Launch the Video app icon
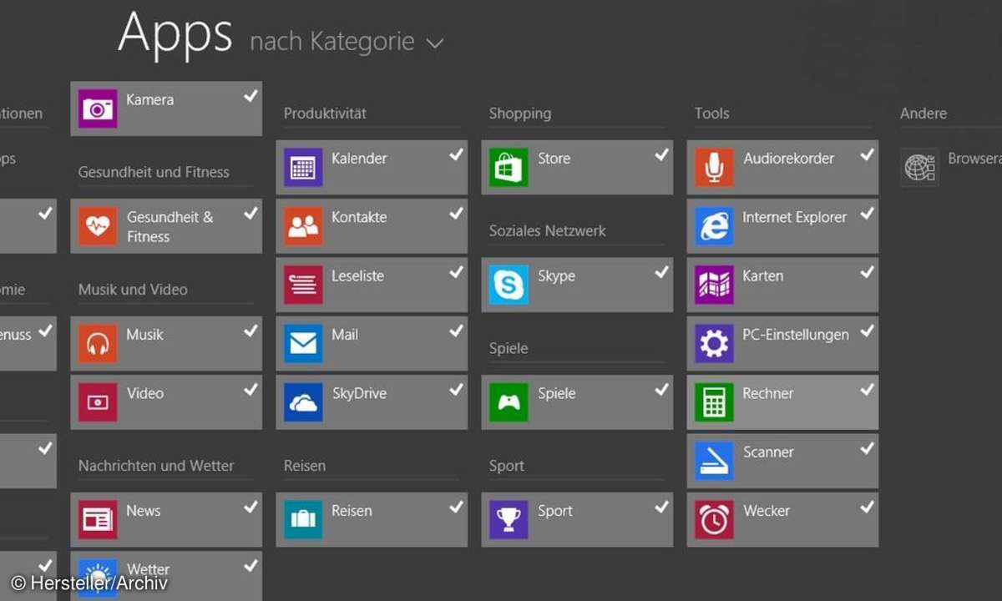 click(98, 402)
